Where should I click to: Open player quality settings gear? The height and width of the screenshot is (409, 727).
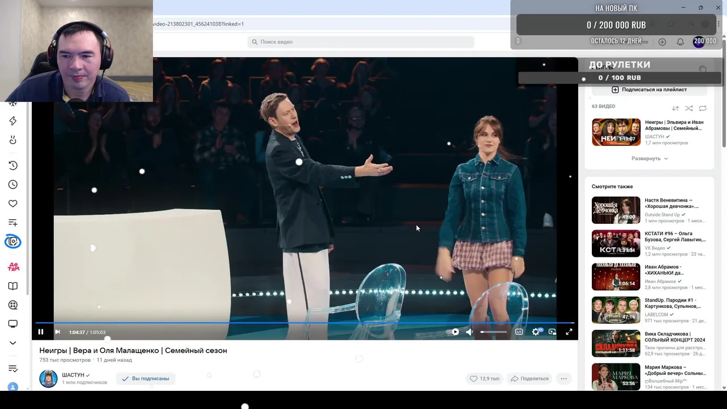pos(536,332)
